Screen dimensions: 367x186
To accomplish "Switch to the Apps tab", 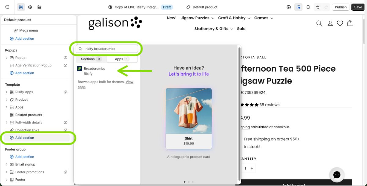I will 122,59.
